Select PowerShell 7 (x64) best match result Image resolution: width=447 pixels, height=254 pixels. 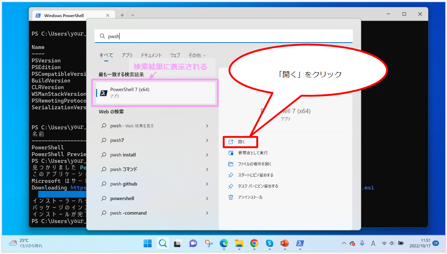(x=156, y=93)
